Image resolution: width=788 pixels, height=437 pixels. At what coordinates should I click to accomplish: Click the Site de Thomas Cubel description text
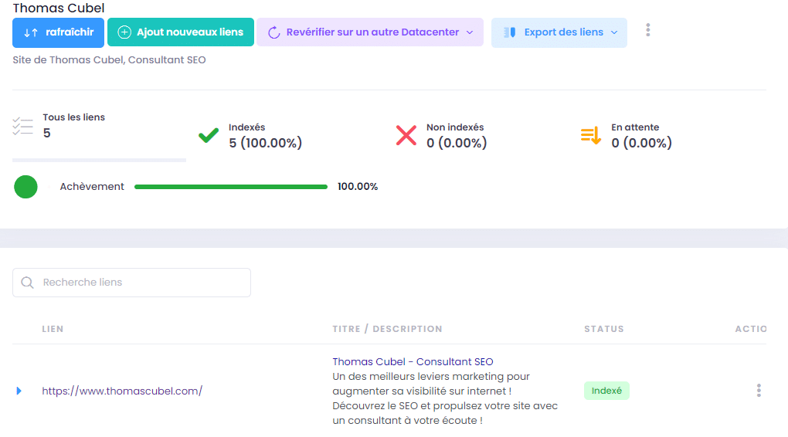pos(109,59)
